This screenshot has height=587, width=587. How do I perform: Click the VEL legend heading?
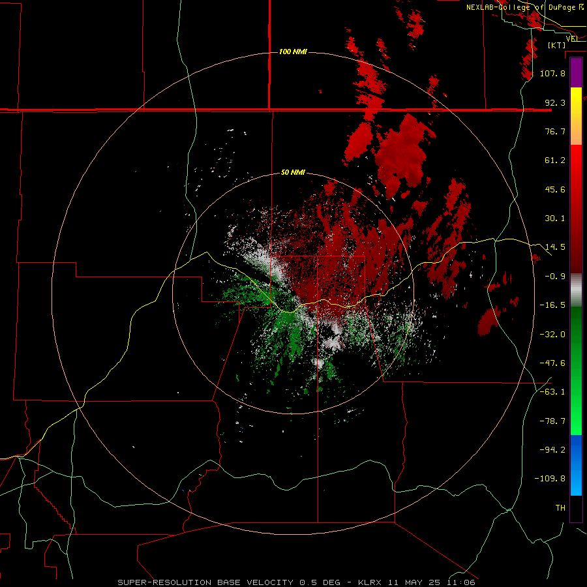[x=573, y=38]
